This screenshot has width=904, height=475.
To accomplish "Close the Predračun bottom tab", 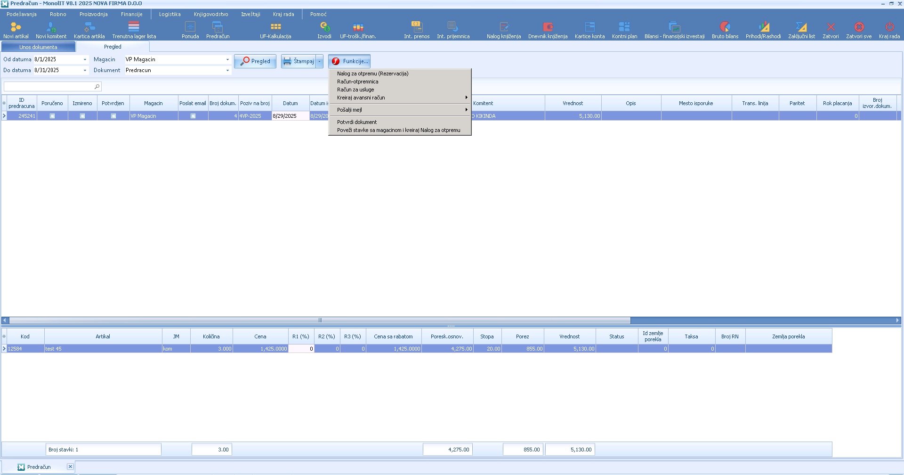I will coord(70,467).
